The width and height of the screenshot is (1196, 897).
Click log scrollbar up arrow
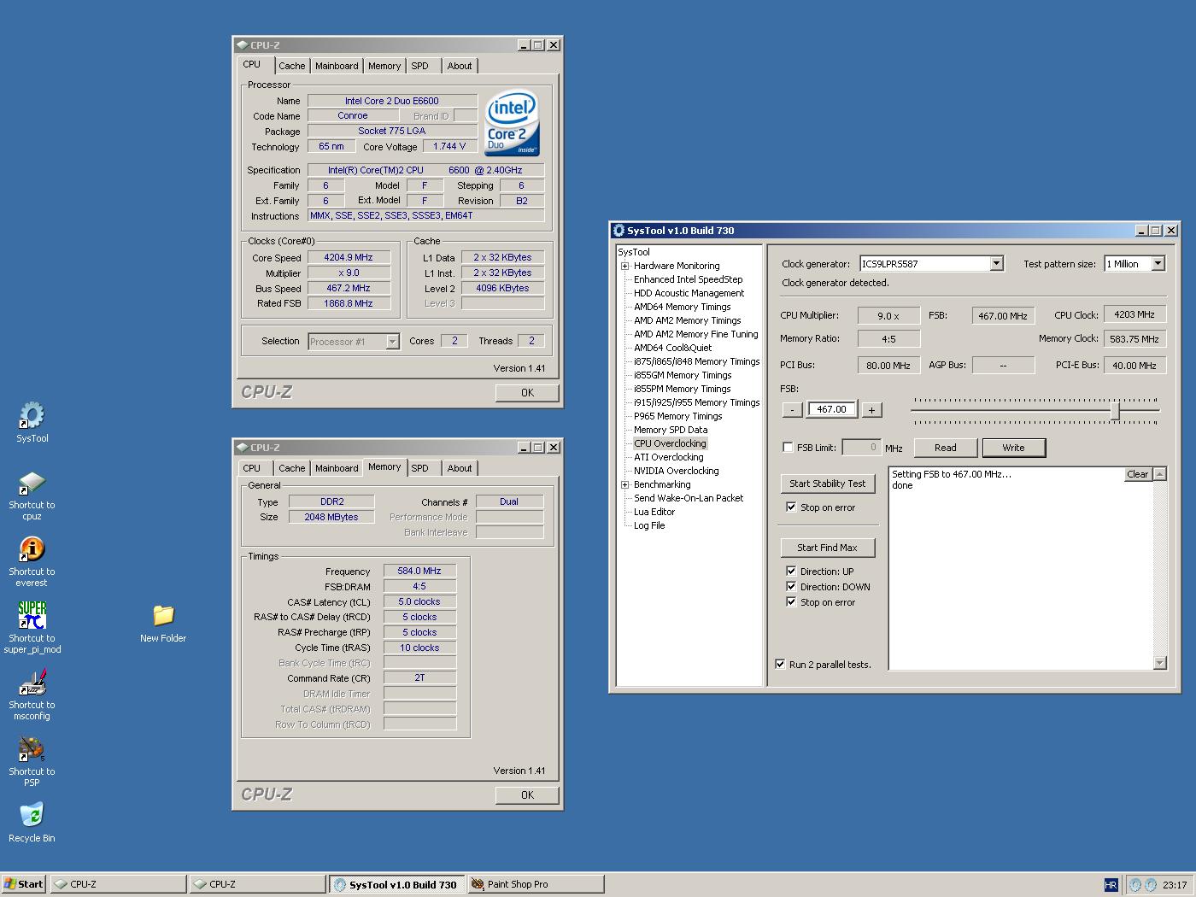[x=1159, y=474]
